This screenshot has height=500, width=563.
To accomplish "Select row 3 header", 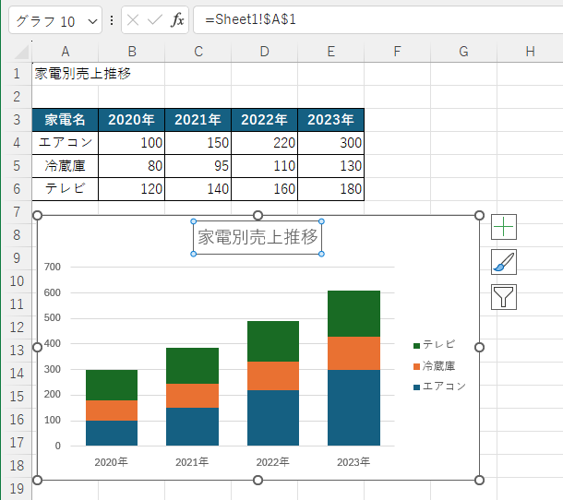I will (16, 119).
